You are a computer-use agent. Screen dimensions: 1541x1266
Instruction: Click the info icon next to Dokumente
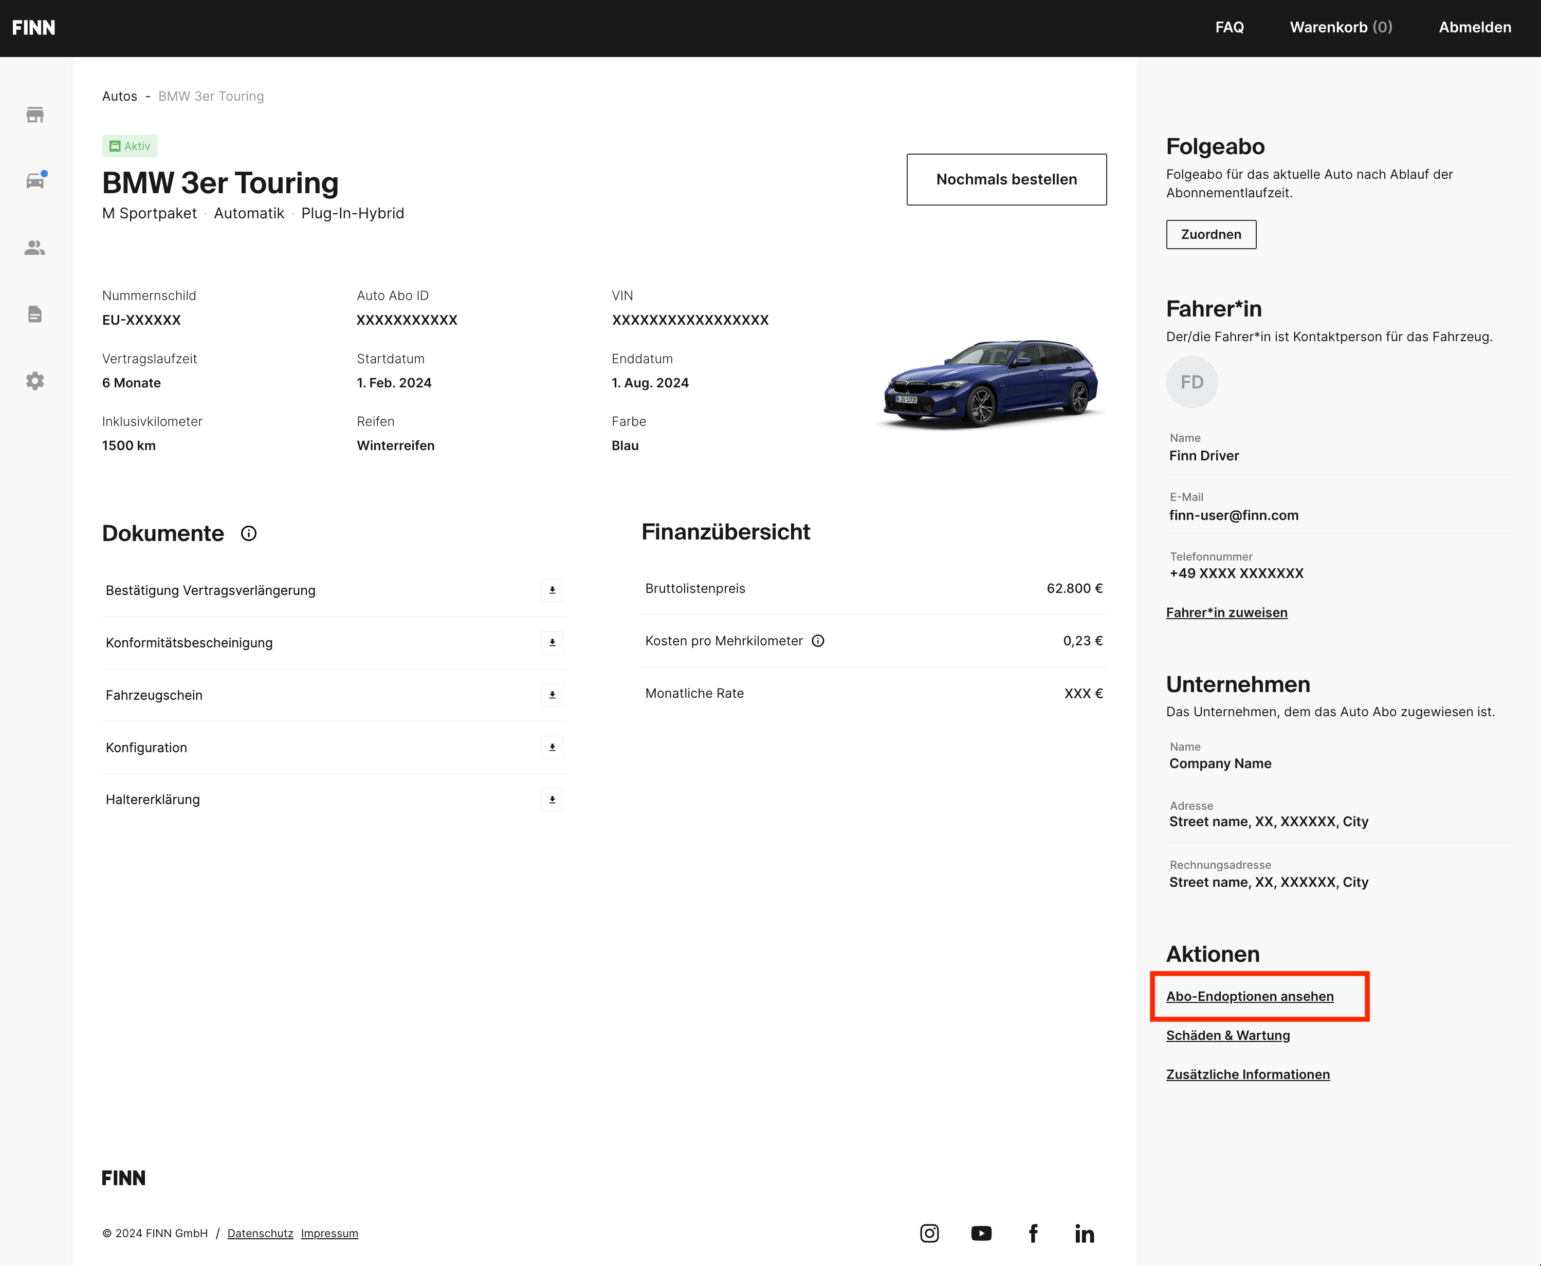pyautogui.click(x=249, y=533)
